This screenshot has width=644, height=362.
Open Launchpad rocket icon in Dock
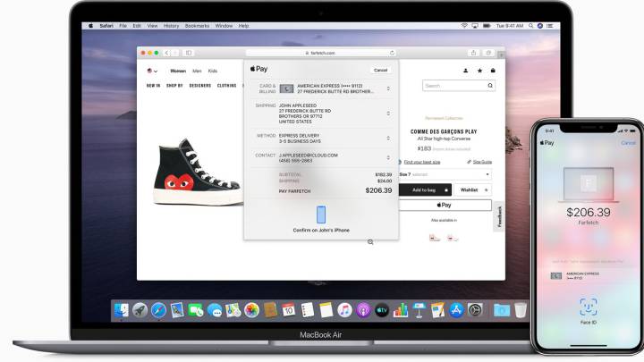[x=140, y=311]
